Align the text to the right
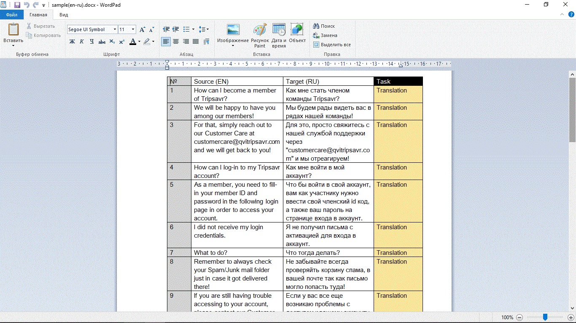 point(186,42)
